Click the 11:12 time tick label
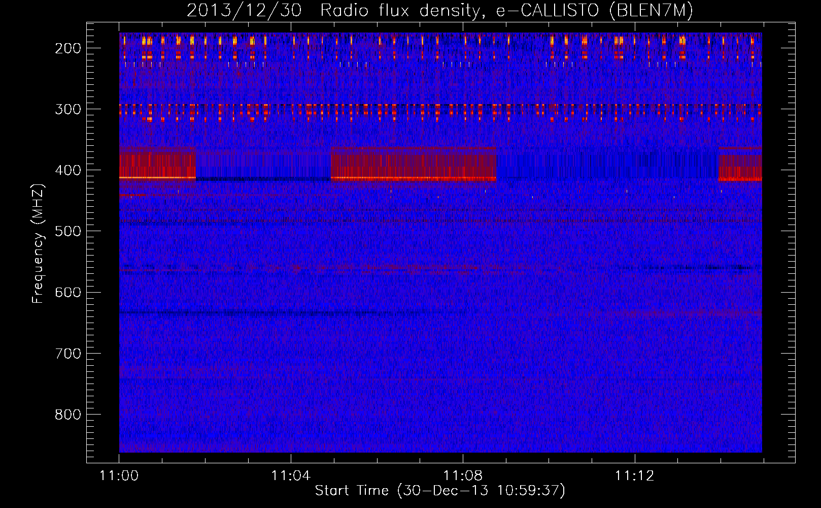 [x=635, y=476]
